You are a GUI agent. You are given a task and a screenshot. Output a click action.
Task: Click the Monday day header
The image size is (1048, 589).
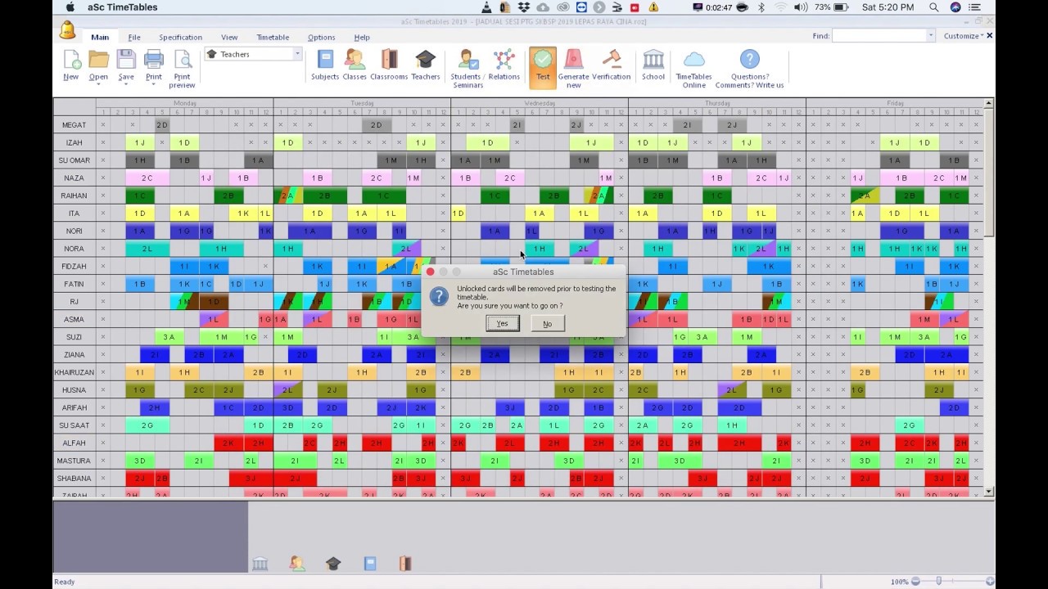point(185,103)
